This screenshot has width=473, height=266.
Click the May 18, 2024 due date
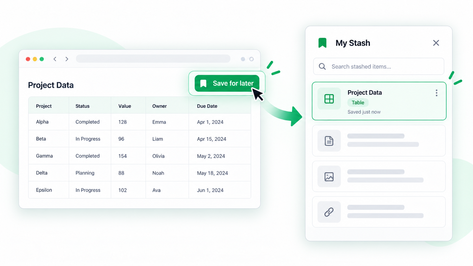coord(212,173)
